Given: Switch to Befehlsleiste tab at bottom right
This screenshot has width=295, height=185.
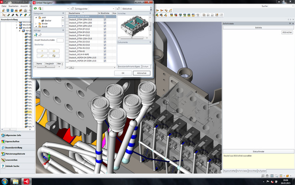Looking at the screenshot, I should (x=242, y=171).
